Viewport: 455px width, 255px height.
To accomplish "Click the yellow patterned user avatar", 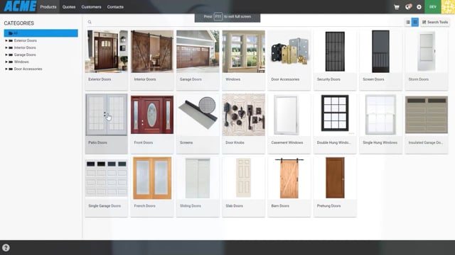I will (448, 6).
